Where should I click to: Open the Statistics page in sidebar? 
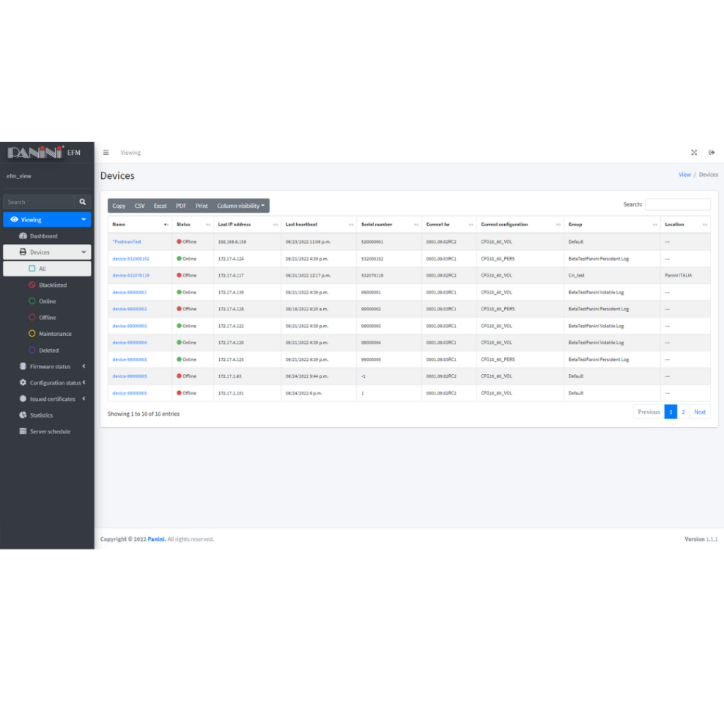pos(41,416)
